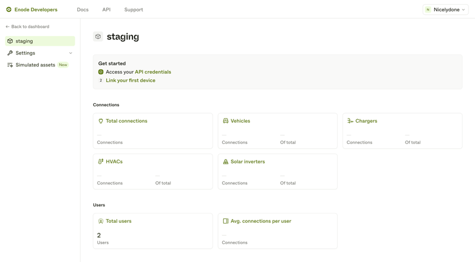Image resolution: width=475 pixels, height=262 pixels.
Task: Click the Get started heading
Action: pos(112,63)
